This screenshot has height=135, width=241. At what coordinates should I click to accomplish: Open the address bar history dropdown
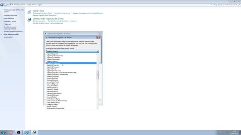pyautogui.click(x=212, y=5)
